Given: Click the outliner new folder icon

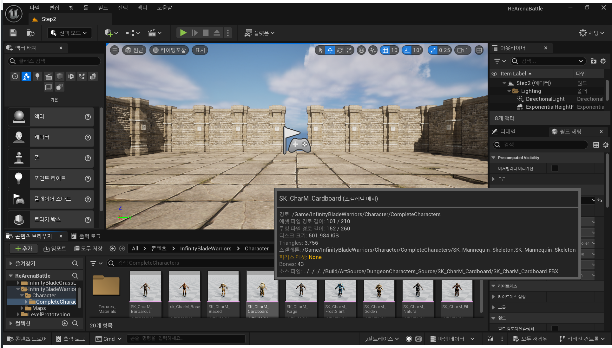Looking at the screenshot, I should 593,61.
